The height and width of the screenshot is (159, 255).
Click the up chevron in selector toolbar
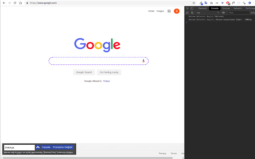38,147
